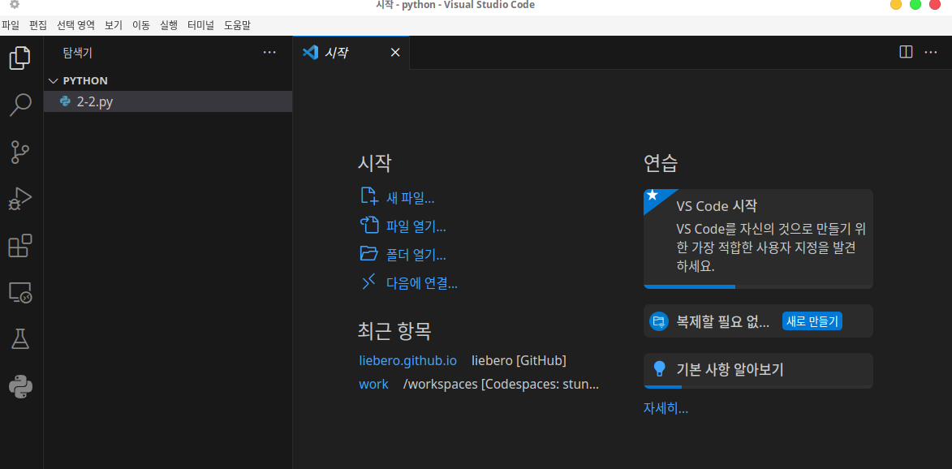This screenshot has height=469, width=952.
Task: Click the 새 파일... link
Action: click(411, 198)
